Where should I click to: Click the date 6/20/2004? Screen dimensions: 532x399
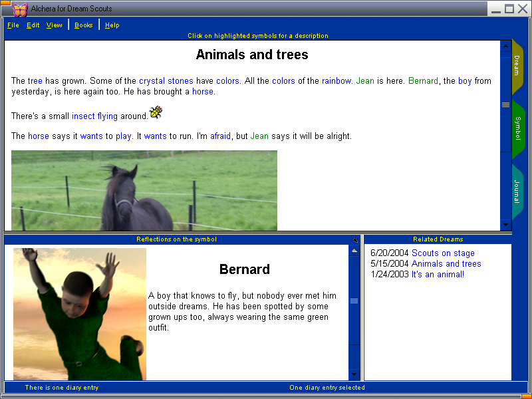pos(390,253)
